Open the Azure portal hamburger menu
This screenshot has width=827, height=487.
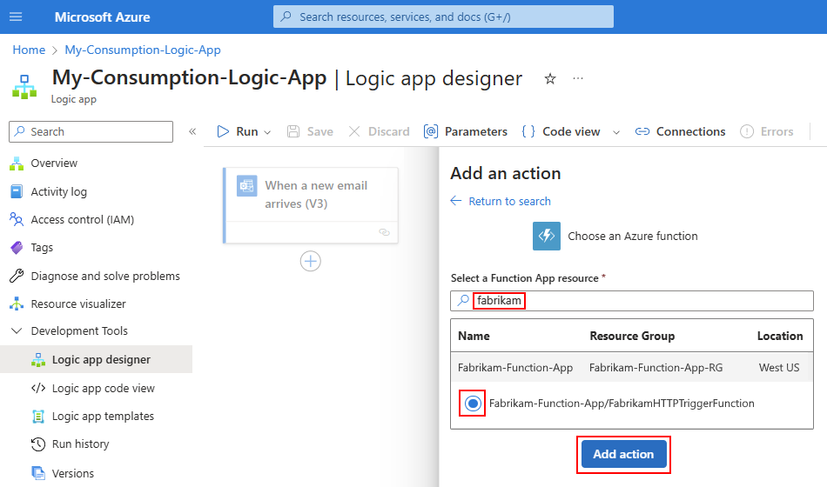point(17,17)
